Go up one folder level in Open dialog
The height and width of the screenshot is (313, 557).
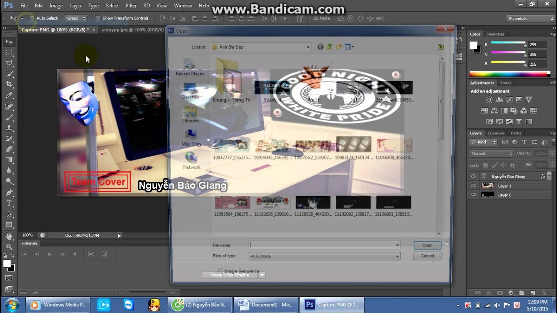tap(329, 47)
